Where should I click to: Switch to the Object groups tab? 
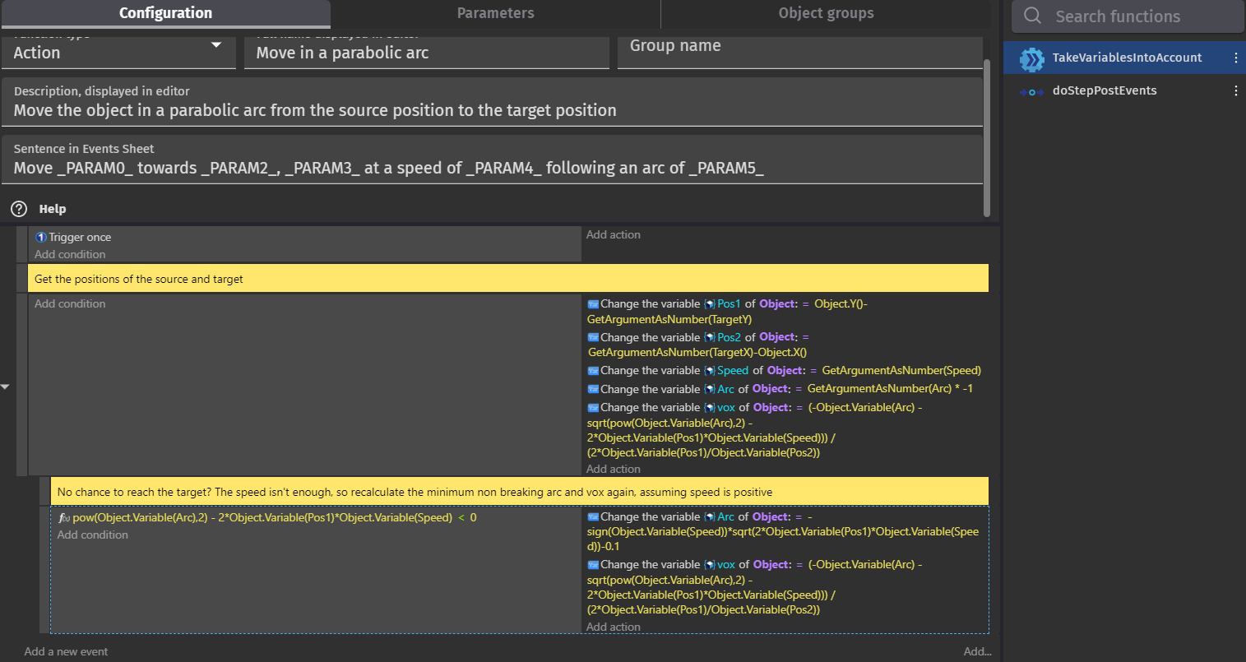pyautogui.click(x=826, y=13)
